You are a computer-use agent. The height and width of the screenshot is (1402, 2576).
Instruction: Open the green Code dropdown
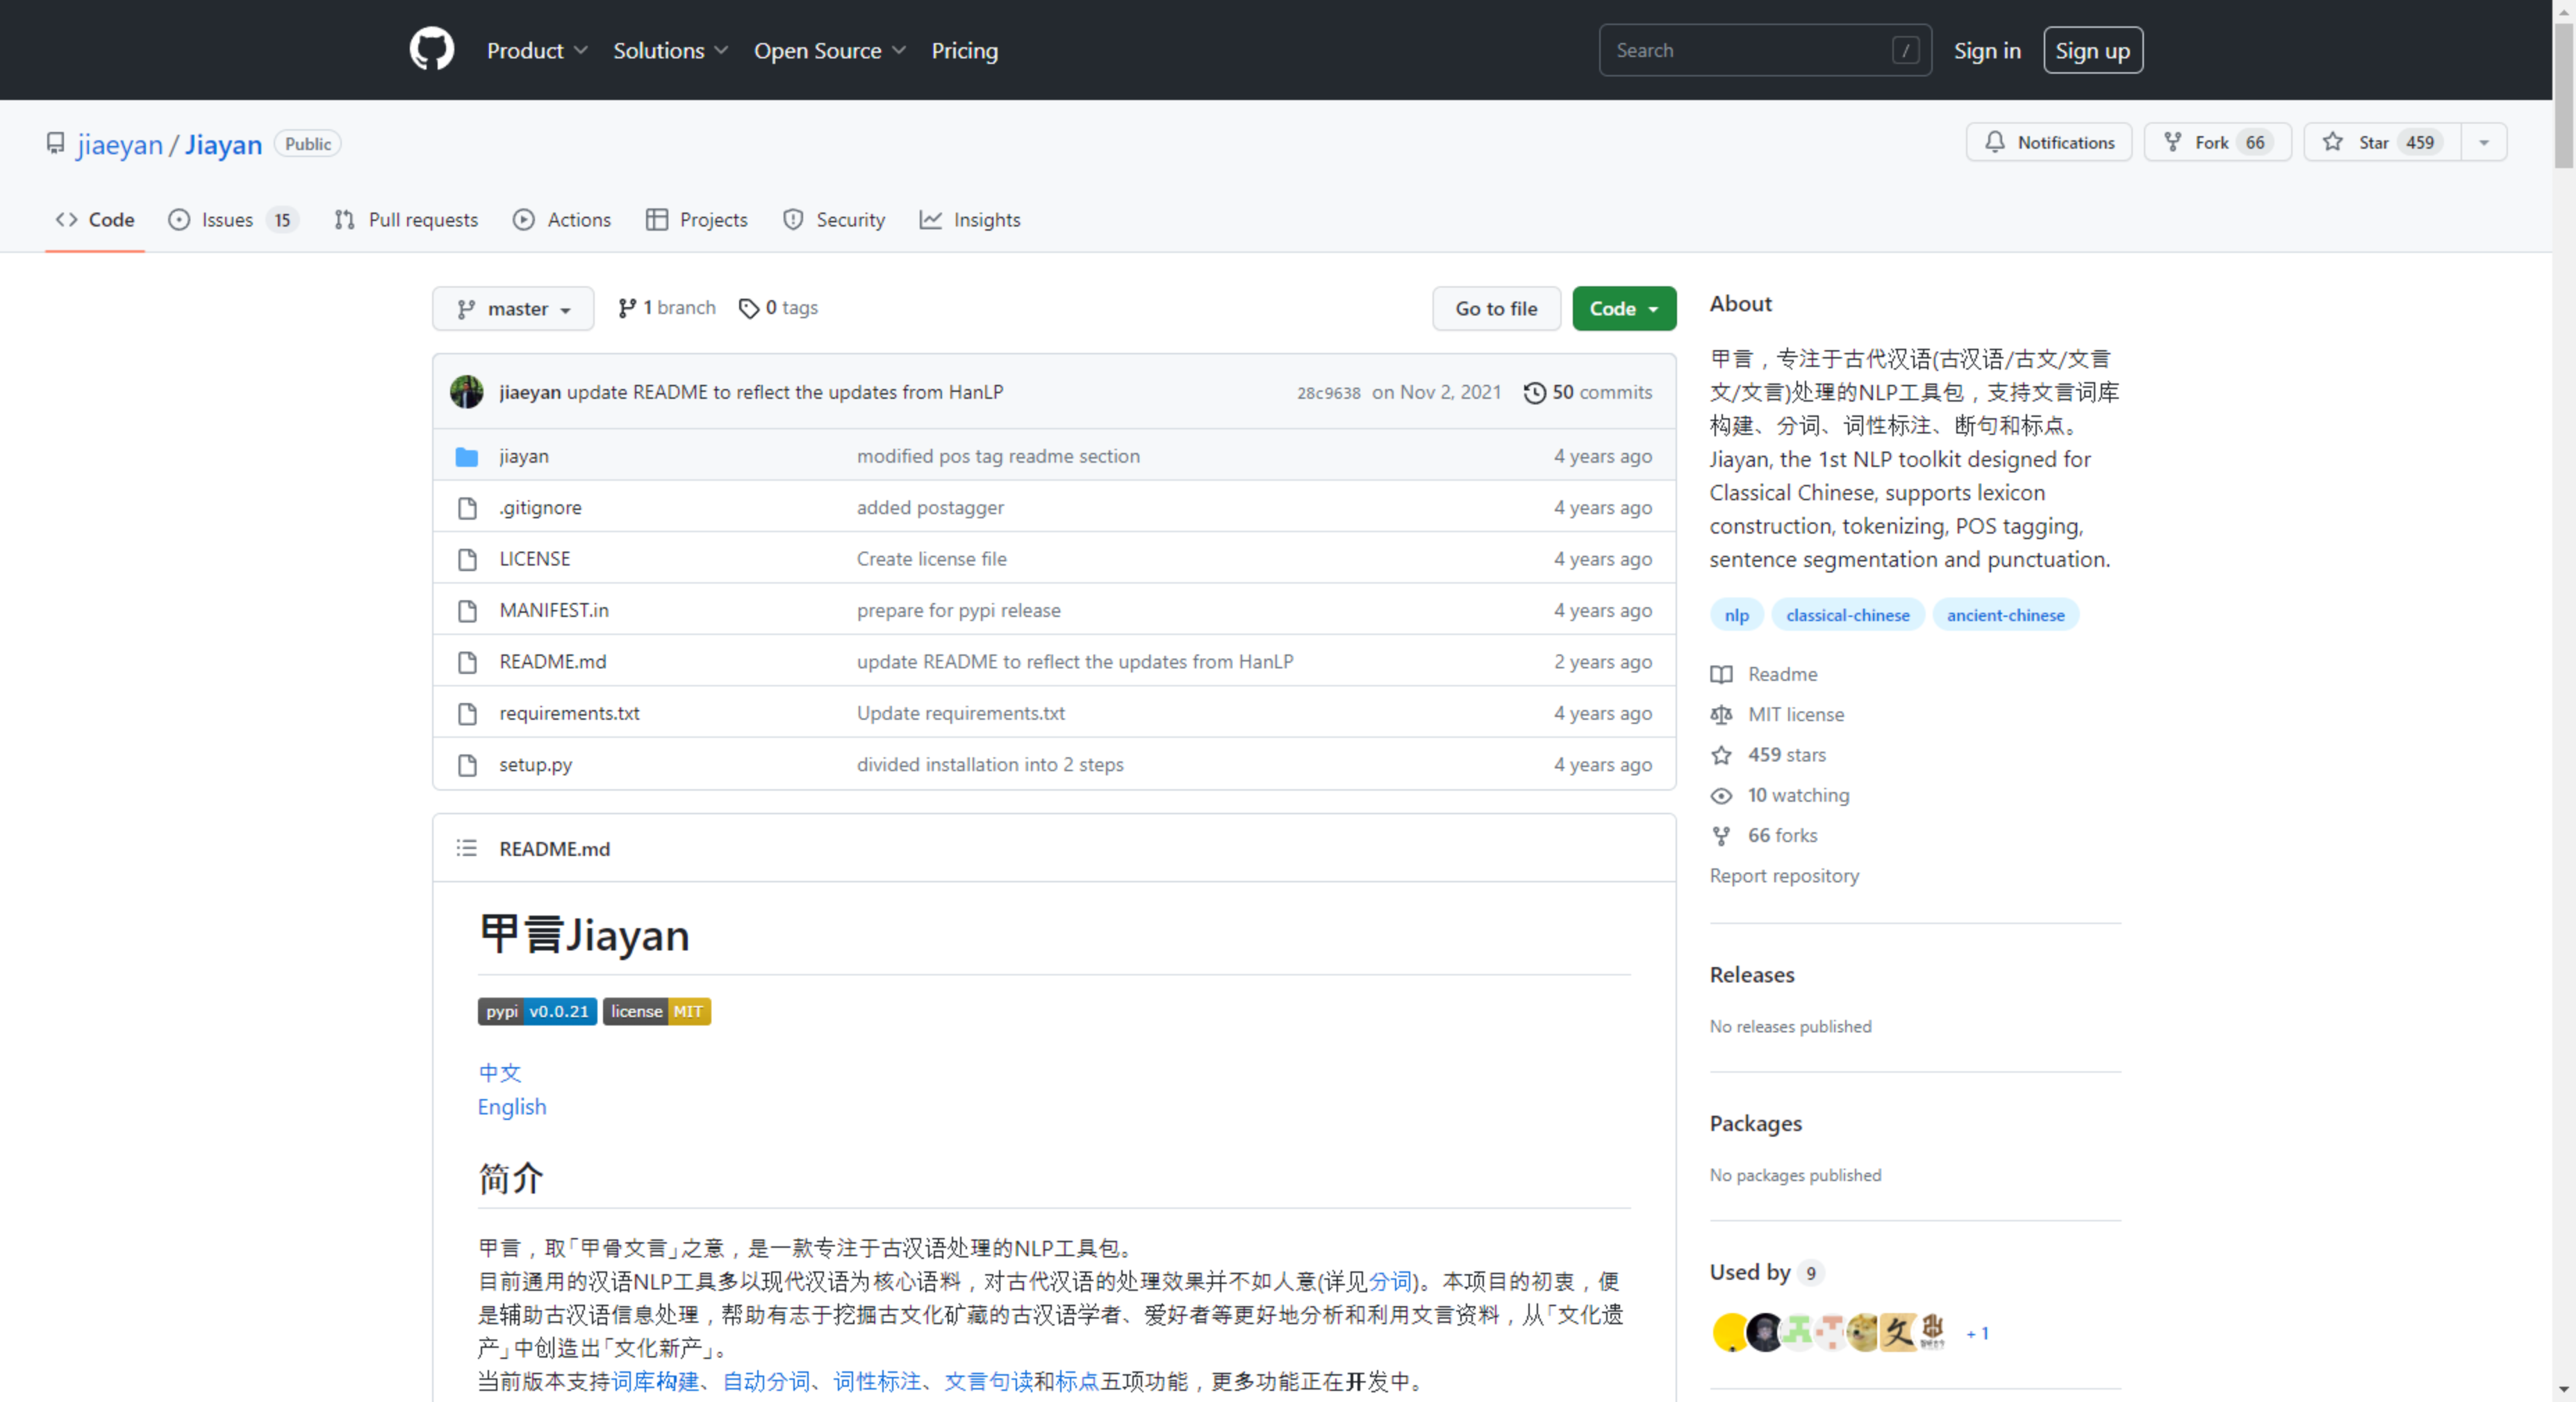pos(1623,309)
